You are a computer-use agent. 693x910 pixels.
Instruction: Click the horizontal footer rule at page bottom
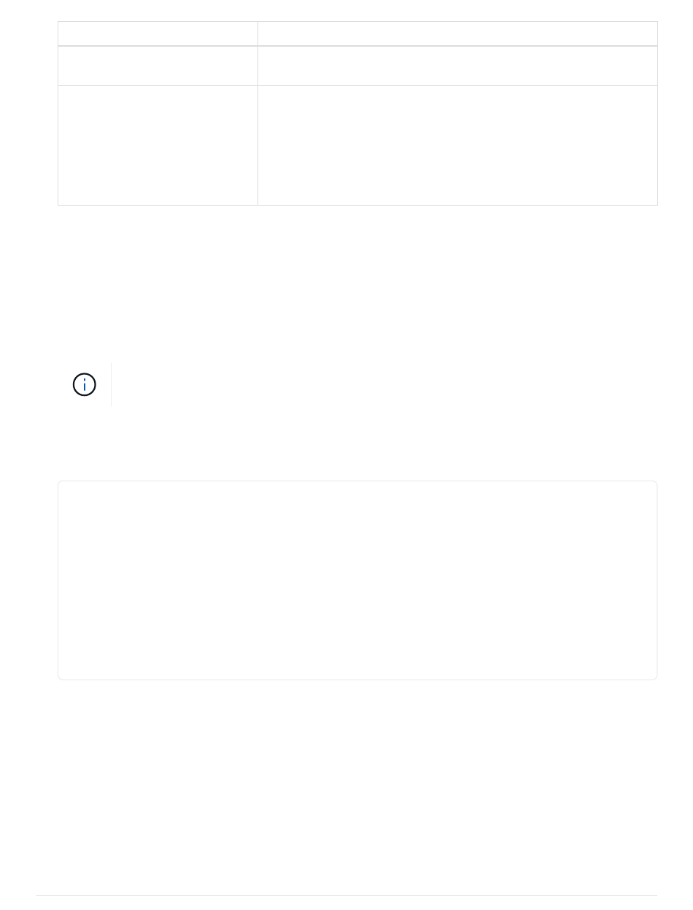pyautogui.click(x=346, y=896)
